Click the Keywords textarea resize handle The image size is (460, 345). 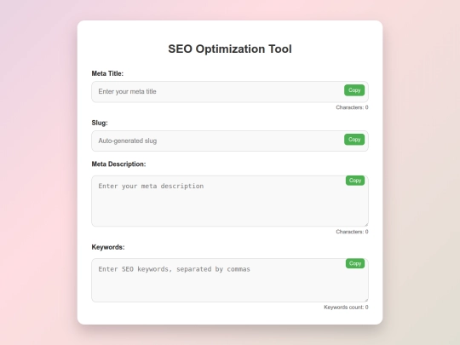366,300
